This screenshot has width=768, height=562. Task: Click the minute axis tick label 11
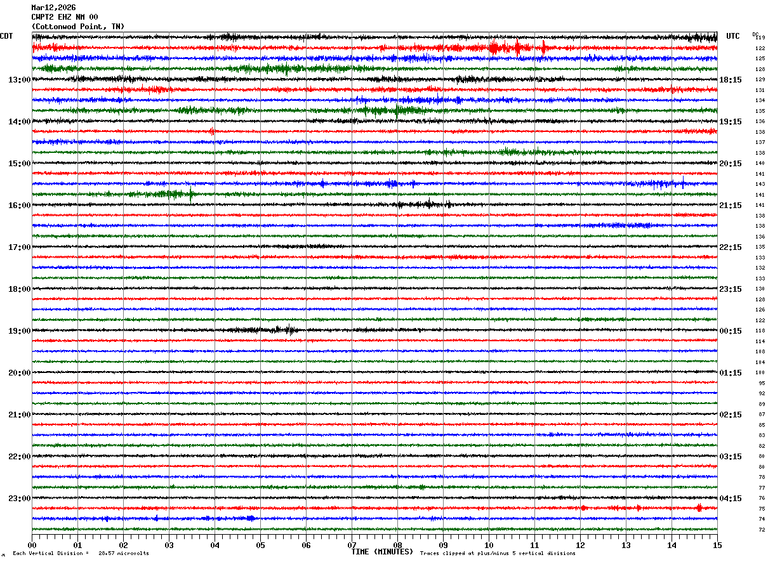534,545
